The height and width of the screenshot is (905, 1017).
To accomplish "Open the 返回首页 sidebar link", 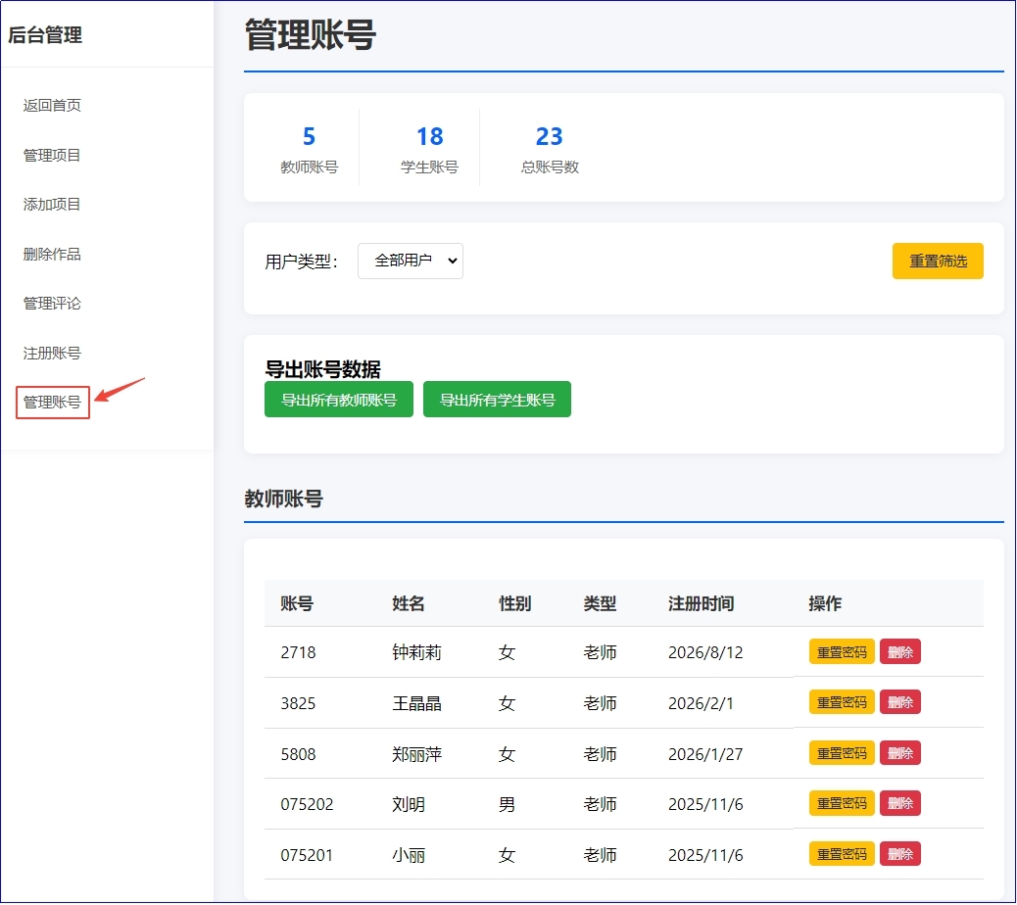I will 52,105.
